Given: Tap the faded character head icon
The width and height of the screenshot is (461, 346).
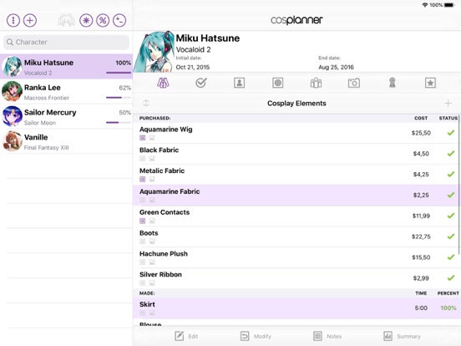Looking at the screenshot, I should coord(66,20).
